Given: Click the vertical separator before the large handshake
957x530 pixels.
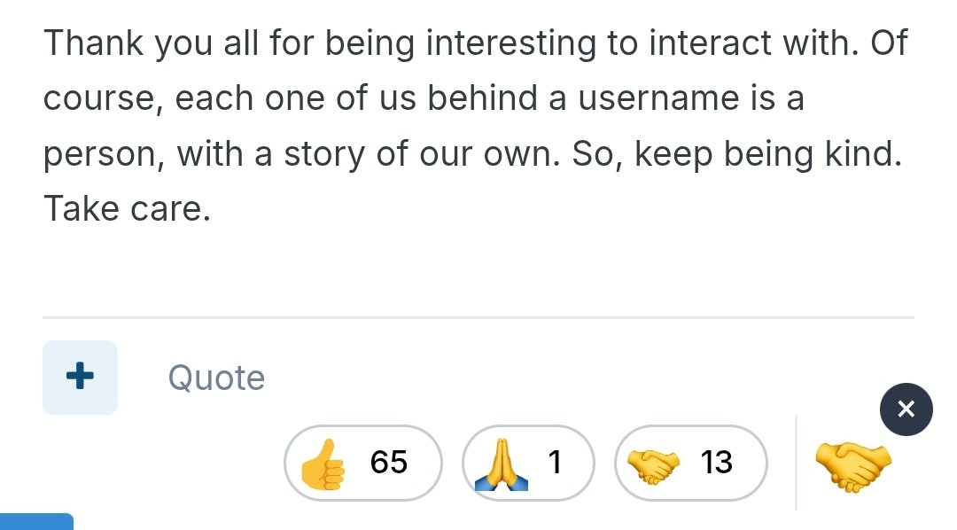Looking at the screenshot, I should [796, 463].
